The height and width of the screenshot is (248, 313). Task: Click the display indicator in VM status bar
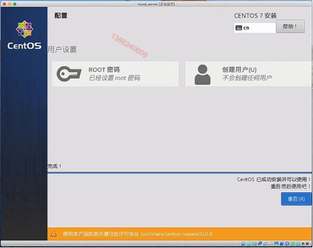pos(276,243)
